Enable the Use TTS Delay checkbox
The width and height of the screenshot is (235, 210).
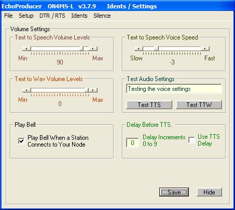(191, 140)
